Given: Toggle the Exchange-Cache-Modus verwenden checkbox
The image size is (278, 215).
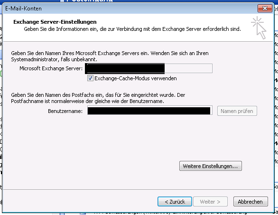Looking at the screenshot, I should 90,78.
